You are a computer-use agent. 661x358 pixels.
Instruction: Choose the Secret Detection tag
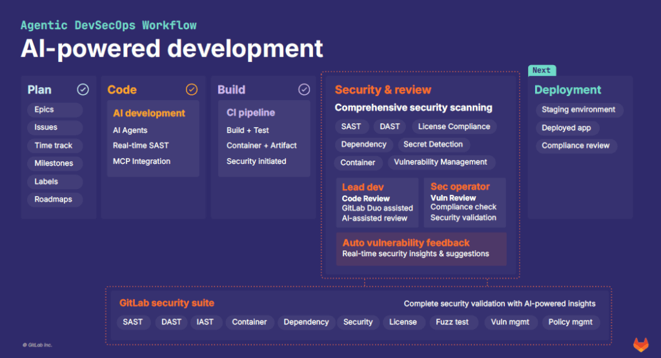pos(433,144)
